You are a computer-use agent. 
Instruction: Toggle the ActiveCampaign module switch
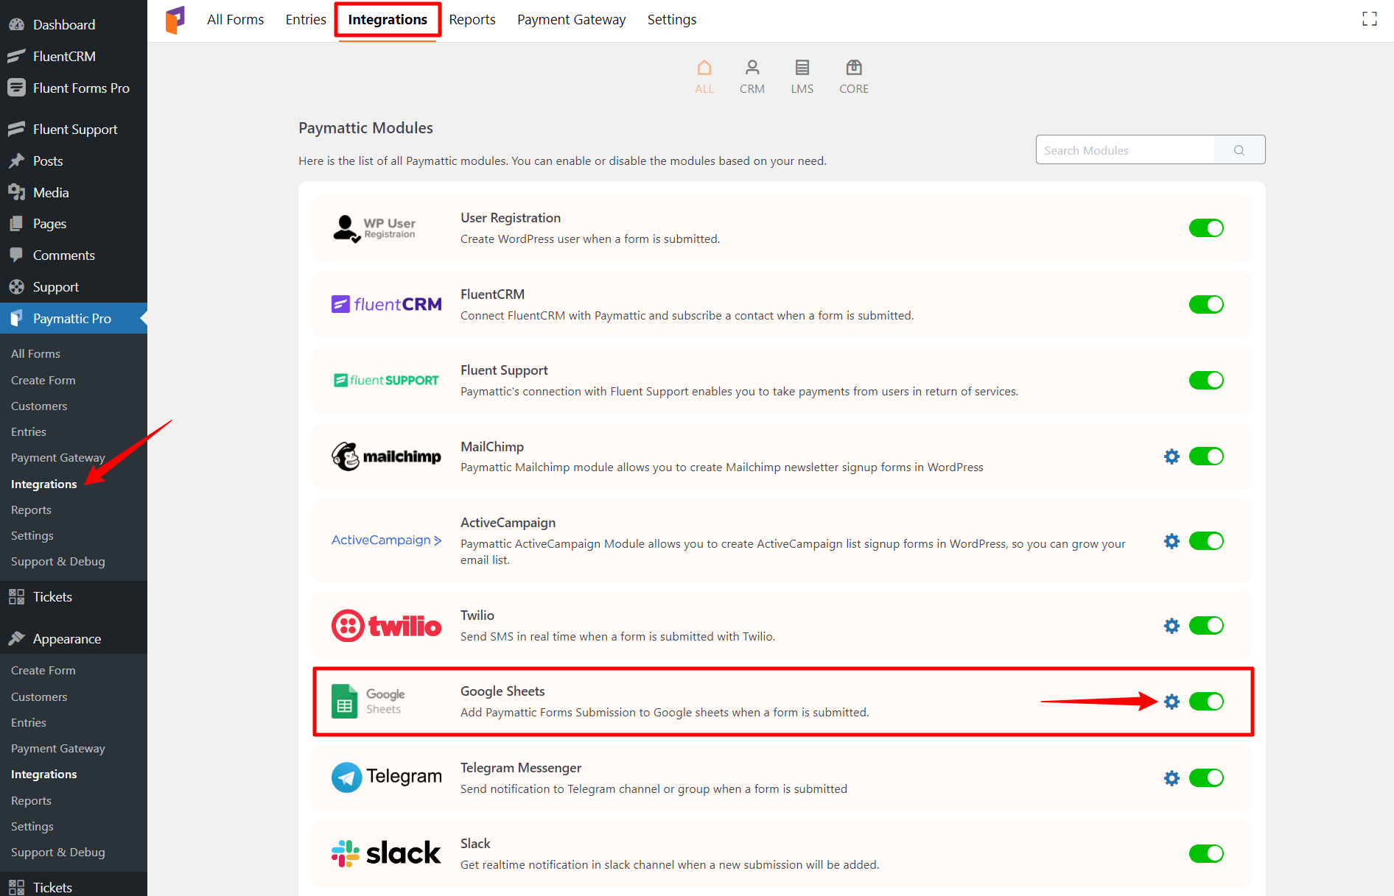[1206, 541]
